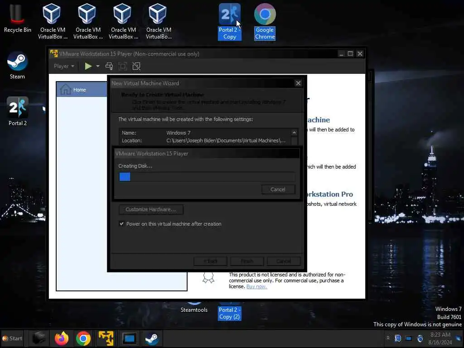Click the Finish button in the wizard
The image size is (464, 348).
(247, 261)
